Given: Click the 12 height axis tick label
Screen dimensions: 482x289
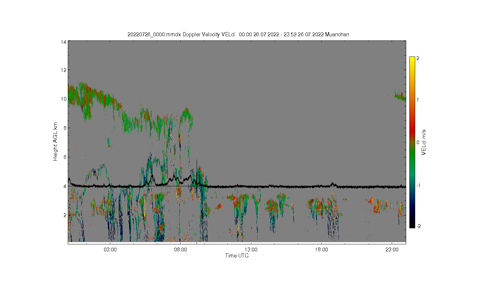Looking at the screenshot, I should [x=64, y=70].
